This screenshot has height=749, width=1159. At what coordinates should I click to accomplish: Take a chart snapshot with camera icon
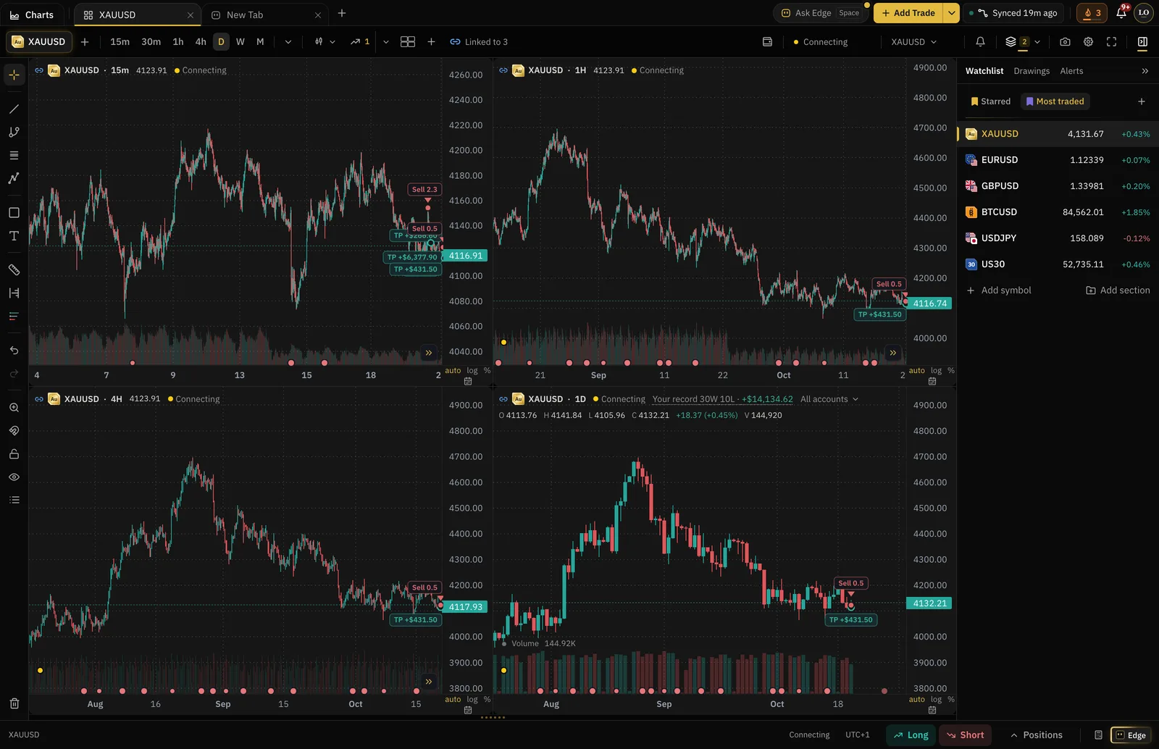[1065, 42]
